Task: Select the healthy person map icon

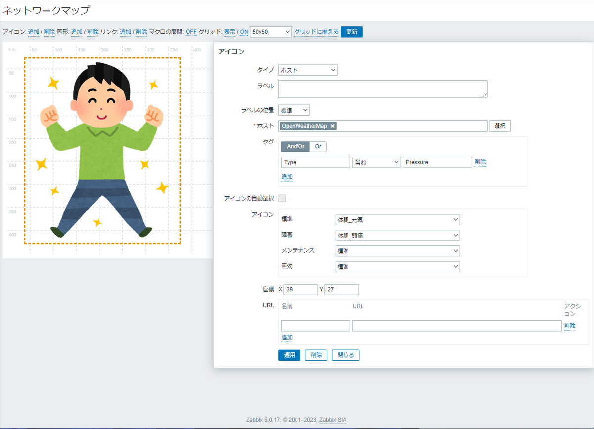Action: 102,150
